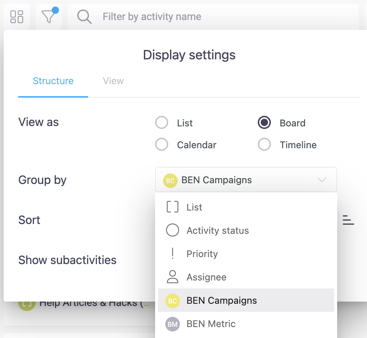Click the gray BM badge icon

tap(172, 324)
